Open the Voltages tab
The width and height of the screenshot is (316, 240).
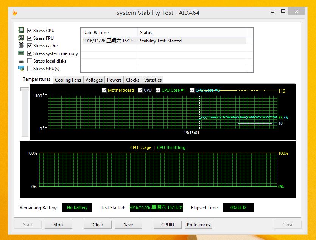(94, 80)
